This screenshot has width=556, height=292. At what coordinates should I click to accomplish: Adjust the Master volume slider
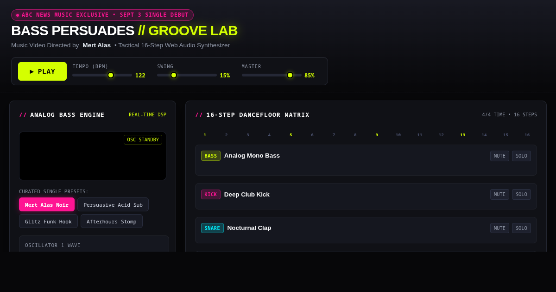[x=272, y=75]
